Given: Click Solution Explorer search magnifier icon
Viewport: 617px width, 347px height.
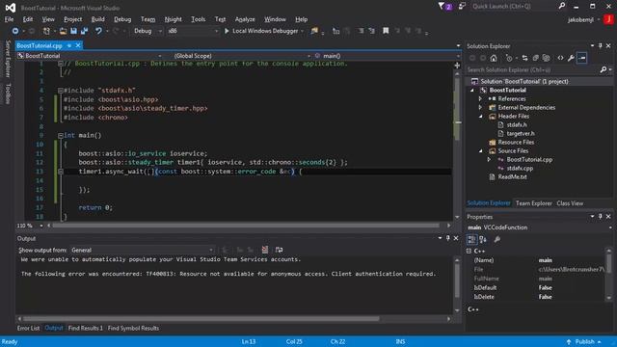Looking at the screenshot, I should [x=604, y=69].
